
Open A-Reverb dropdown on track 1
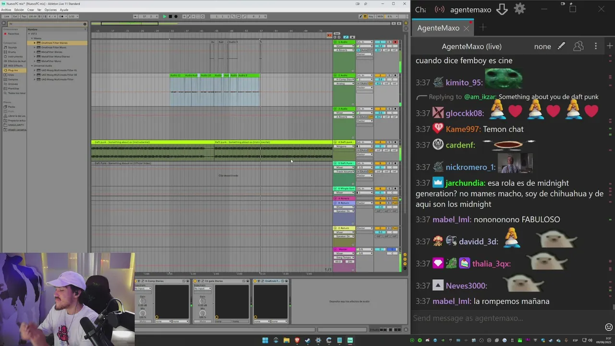tap(344, 50)
